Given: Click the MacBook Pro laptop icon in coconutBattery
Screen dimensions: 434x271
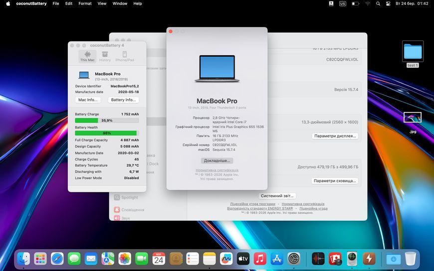Looking at the screenshot, I should coord(84,75).
